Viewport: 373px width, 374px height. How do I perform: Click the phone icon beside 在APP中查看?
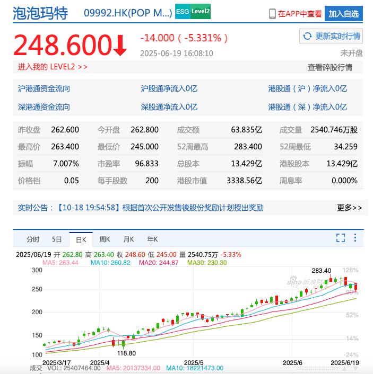[272, 14]
